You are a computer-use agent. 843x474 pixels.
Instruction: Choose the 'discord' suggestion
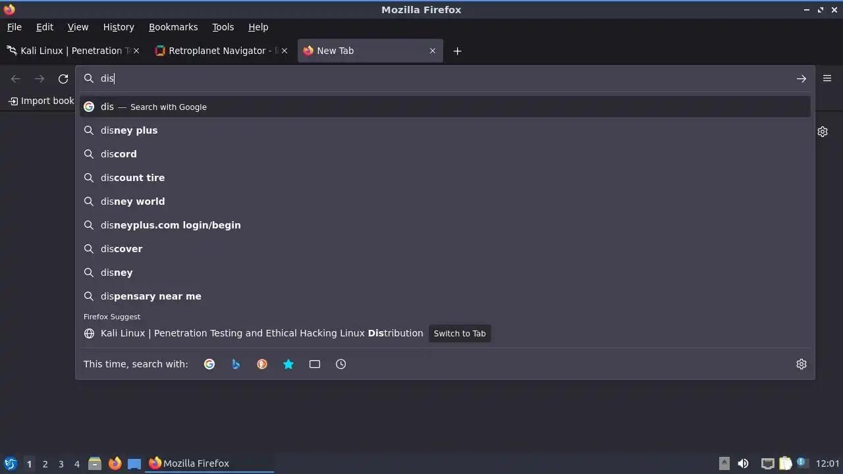click(445, 154)
